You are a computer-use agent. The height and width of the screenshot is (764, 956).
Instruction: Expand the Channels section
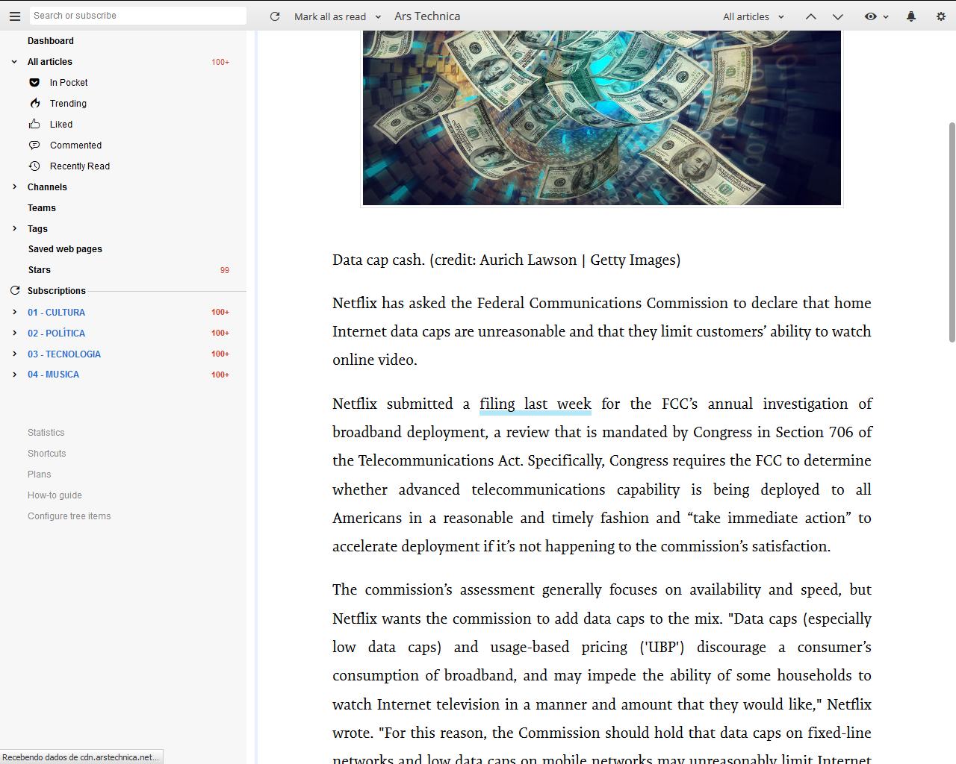[14, 187]
